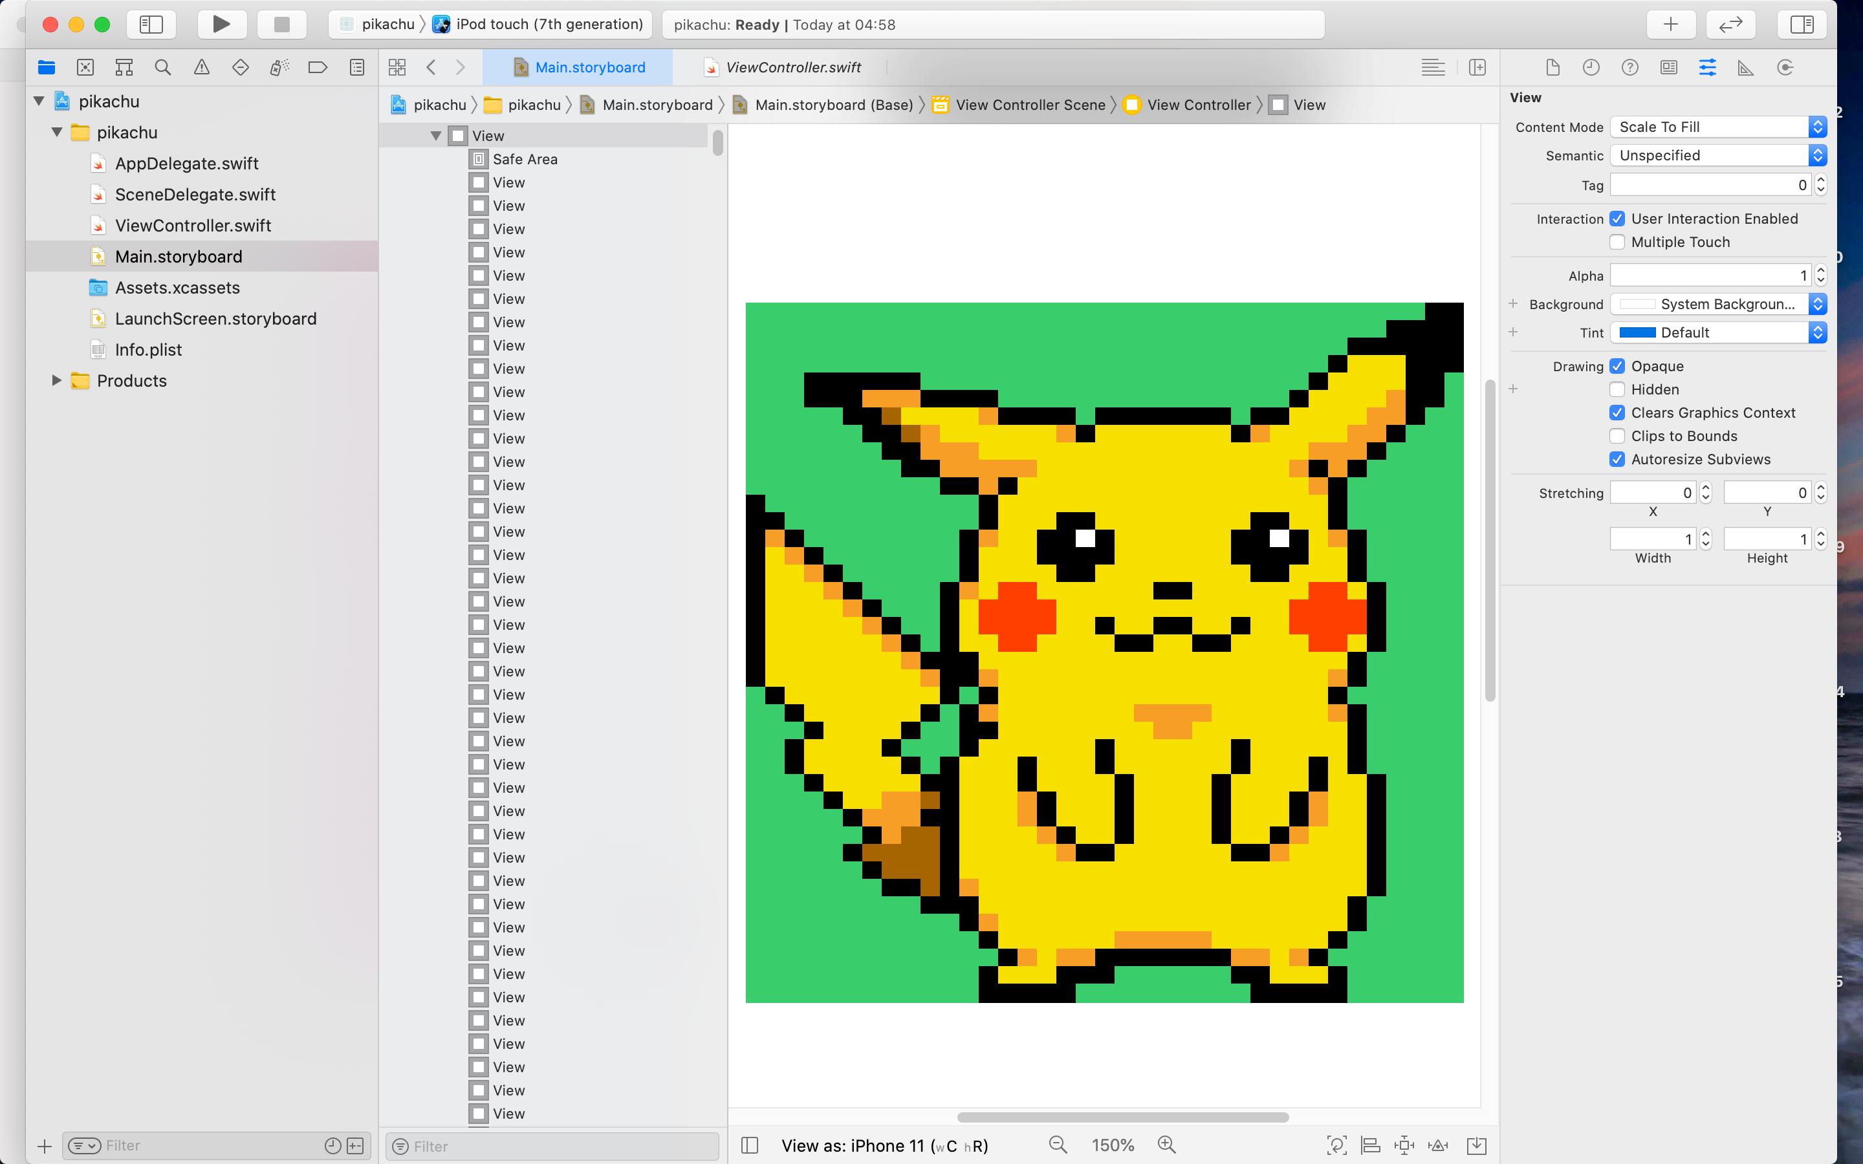This screenshot has height=1164, width=1863.
Task: Click zoom in magnifier on canvas bar
Action: (x=1166, y=1145)
